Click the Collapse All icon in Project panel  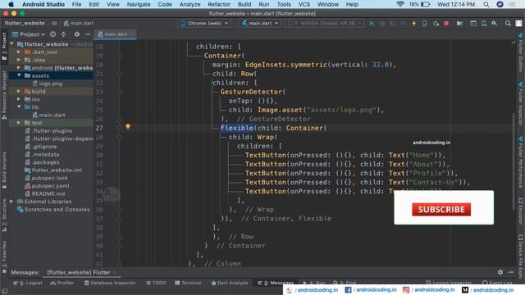point(64,34)
